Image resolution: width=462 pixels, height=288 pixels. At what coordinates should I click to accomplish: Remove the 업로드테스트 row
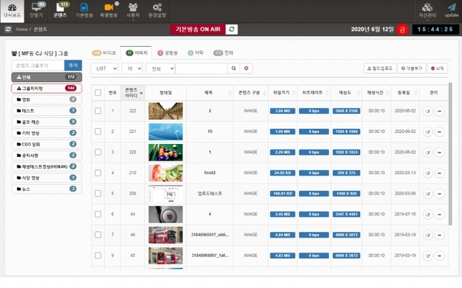coord(440,194)
